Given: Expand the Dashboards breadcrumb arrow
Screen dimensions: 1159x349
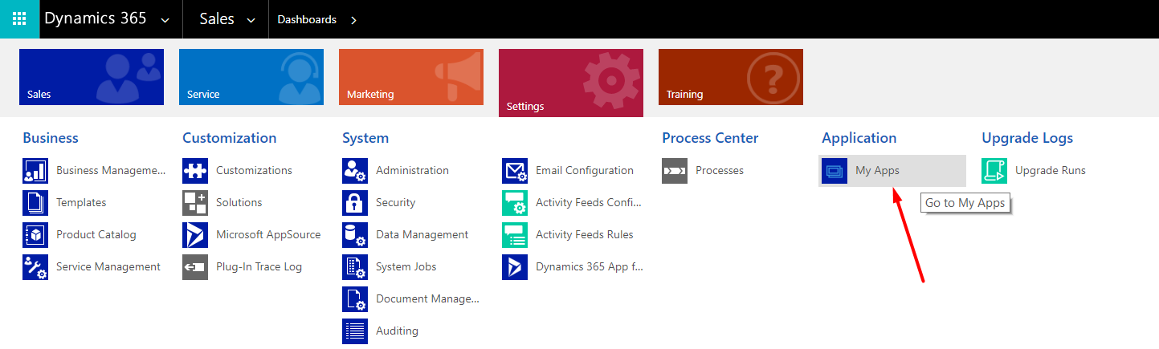Looking at the screenshot, I should [x=353, y=20].
